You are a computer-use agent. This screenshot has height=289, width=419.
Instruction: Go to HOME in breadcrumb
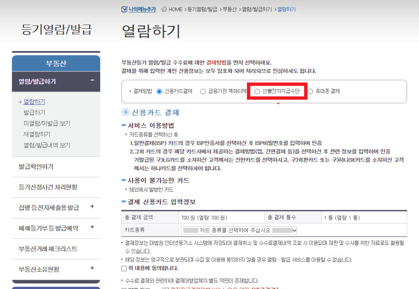175,10
